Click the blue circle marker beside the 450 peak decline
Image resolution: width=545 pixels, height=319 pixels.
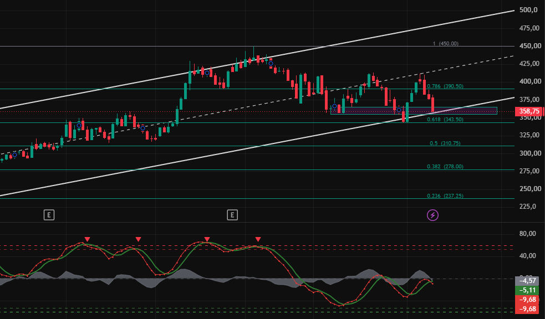pos(271,64)
